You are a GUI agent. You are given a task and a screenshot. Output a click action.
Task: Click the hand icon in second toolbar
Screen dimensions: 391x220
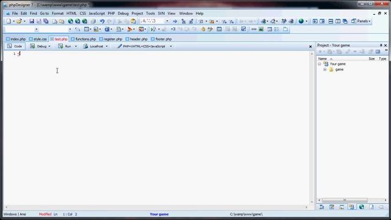point(203,29)
